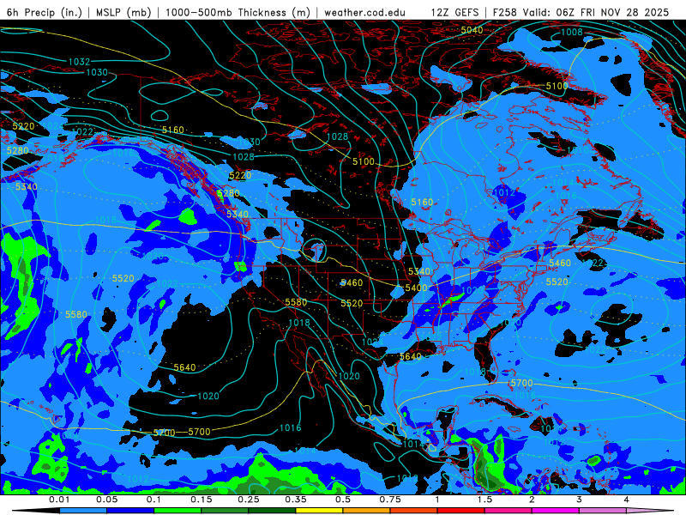Select the light blue 0.01 legend swatch

click(83, 511)
